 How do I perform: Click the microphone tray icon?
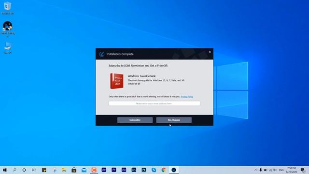(261, 170)
